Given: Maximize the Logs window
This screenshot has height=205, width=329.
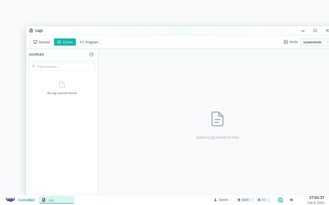Looking at the screenshot, I should point(315,30).
